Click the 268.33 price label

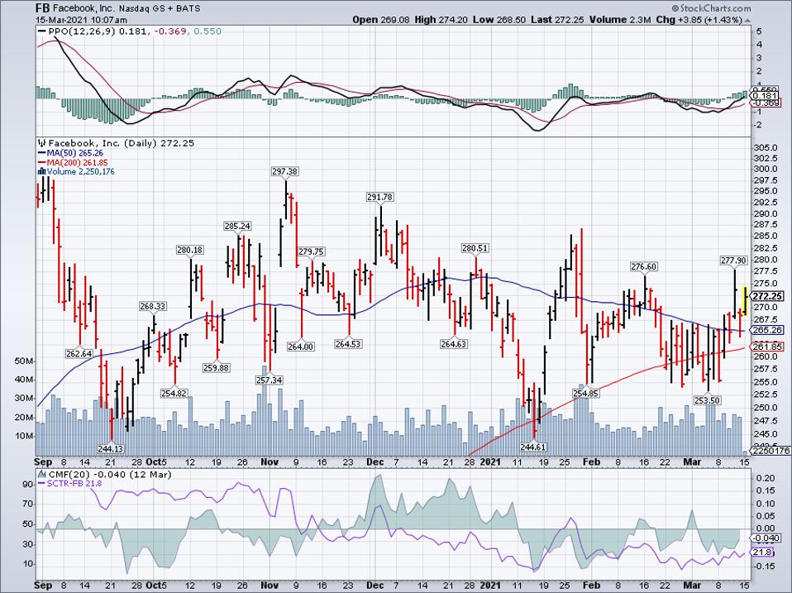[153, 307]
